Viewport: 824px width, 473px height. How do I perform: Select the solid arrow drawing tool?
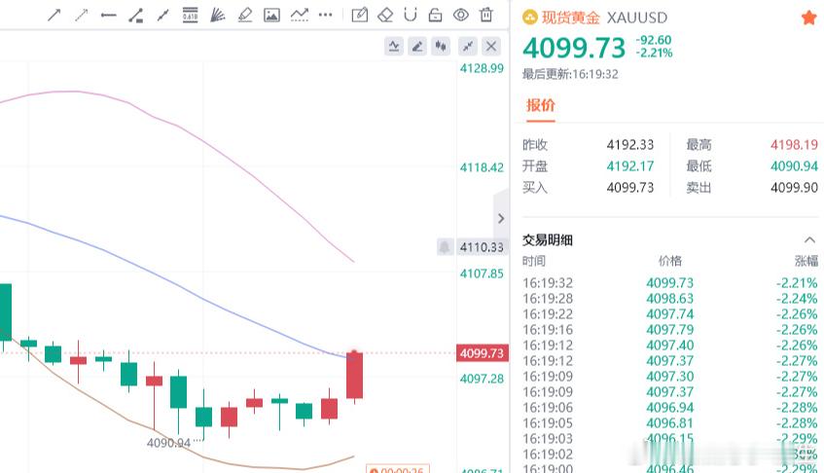click(x=54, y=15)
